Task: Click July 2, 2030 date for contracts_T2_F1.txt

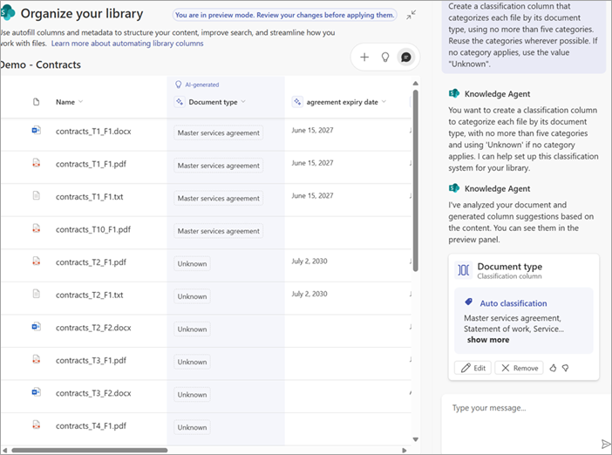Action: click(x=309, y=294)
